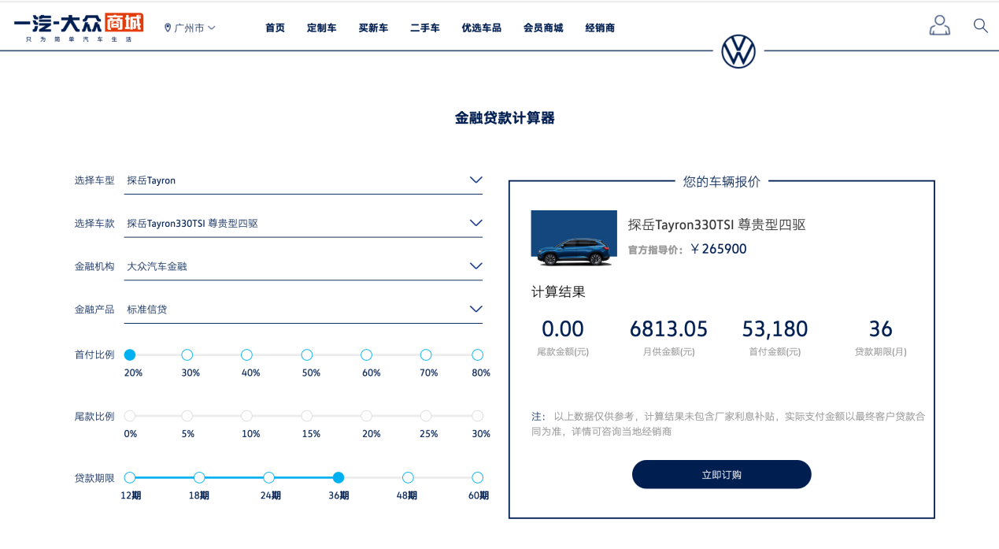Open the 广州市 city selector dropdown
Image resolution: width=999 pixels, height=549 pixels.
tap(190, 28)
